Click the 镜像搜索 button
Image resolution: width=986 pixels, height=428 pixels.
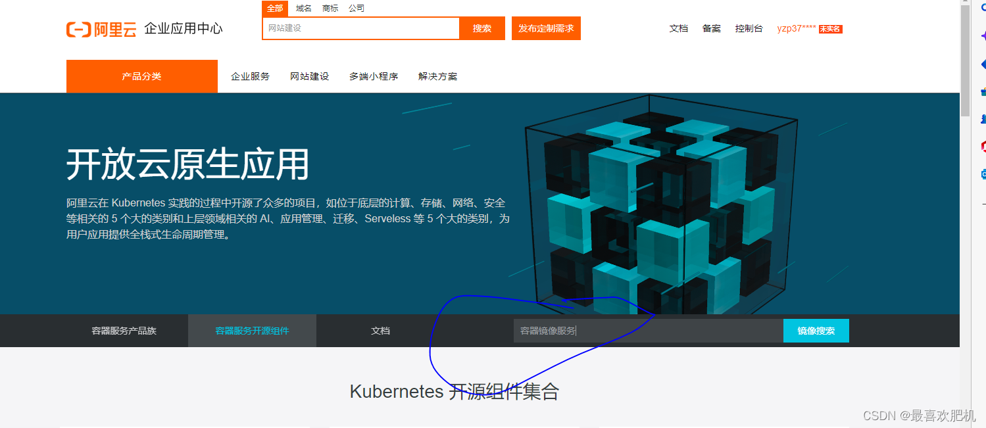(x=816, y=331)
